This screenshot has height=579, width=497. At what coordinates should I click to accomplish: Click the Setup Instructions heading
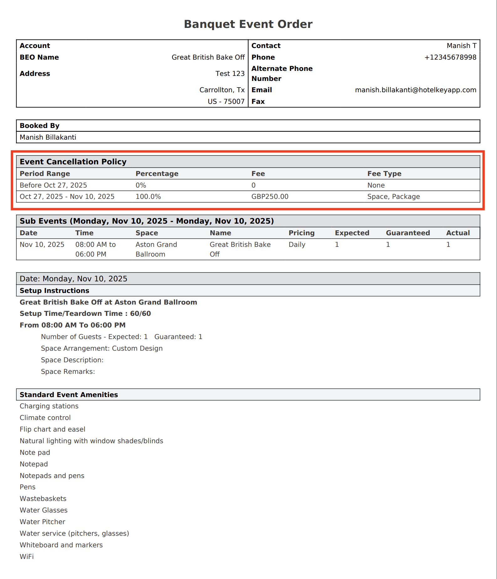coord(55,291)
